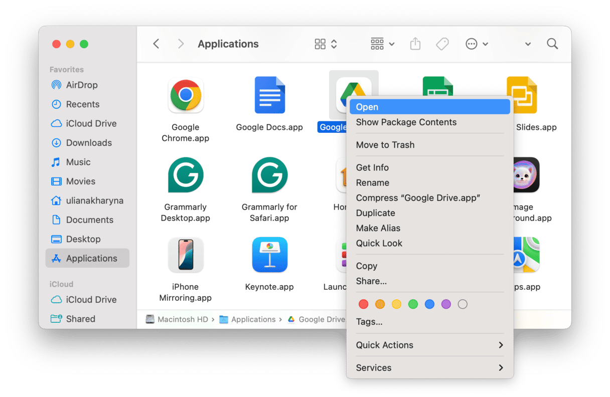The height and width of the screenshot is (397, 610).
Task: Click Google Drive in the path bar
Action: tap(317, 319)
